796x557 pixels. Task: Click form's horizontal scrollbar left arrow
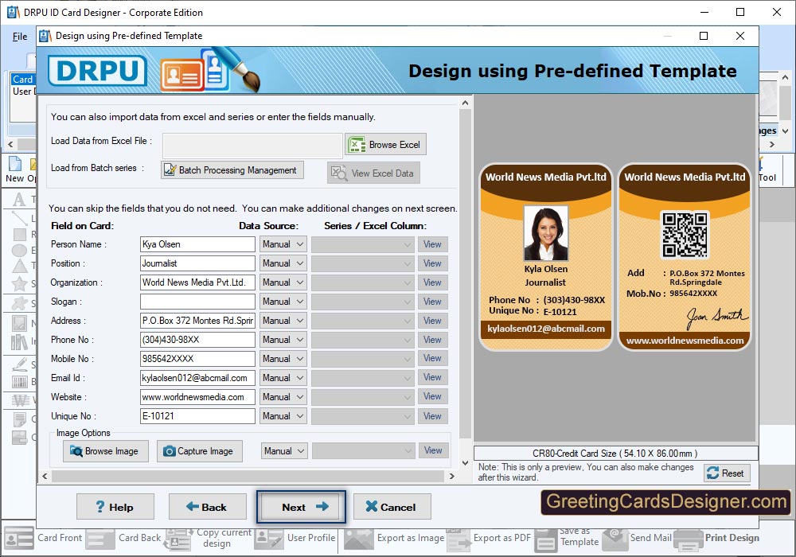[45, 477]
